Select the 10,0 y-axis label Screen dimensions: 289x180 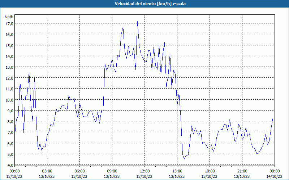click(x=9, y=100)
